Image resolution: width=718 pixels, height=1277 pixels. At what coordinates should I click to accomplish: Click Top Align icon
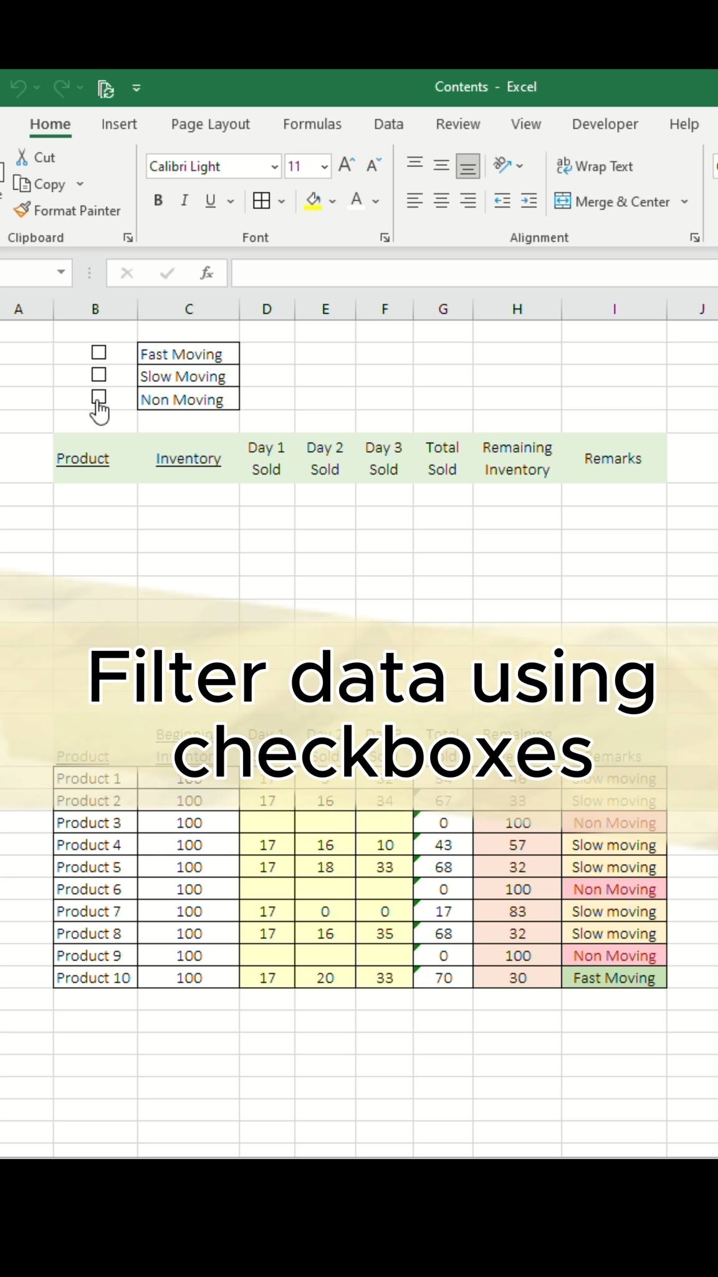click(x=414, y=165)
